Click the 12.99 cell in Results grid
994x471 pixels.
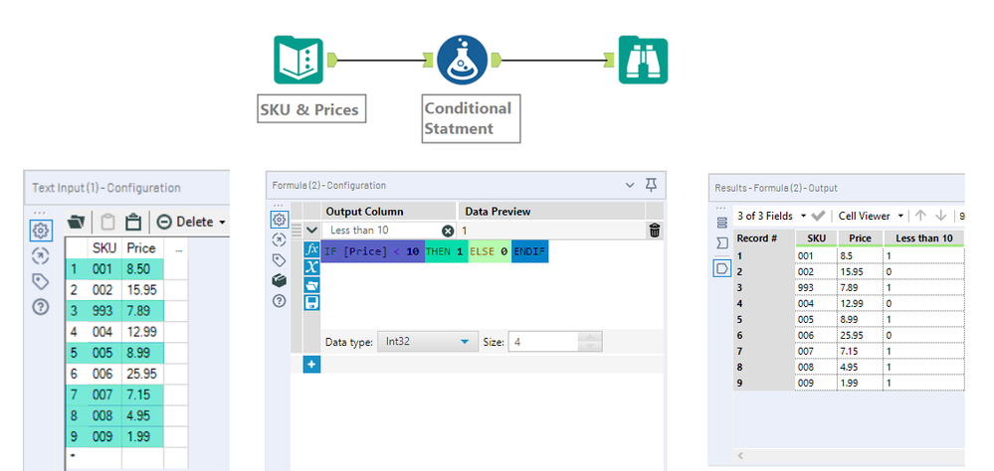click(x=861, y=303)
